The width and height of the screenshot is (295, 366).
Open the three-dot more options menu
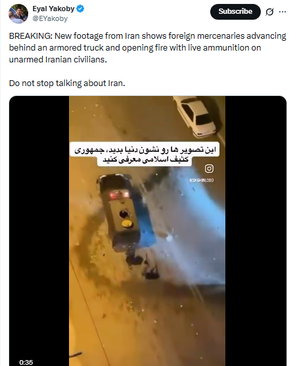point(283,12)
